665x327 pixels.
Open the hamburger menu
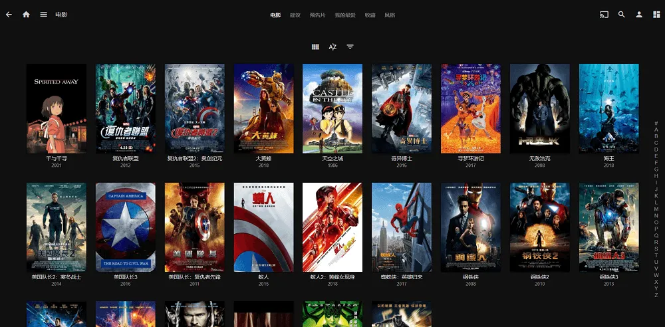pos(44,15)
